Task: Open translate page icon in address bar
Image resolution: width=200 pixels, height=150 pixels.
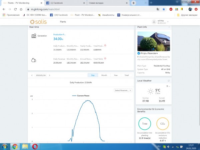Action: click(158, 9)
